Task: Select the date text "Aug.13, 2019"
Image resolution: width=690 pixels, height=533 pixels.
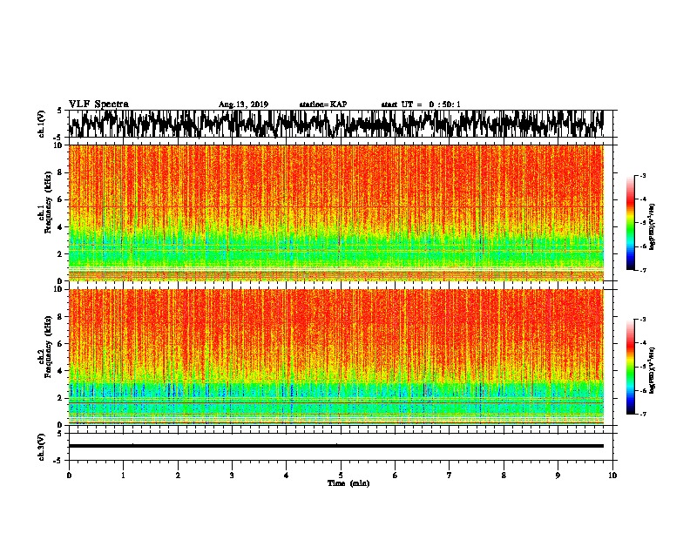Action: click(x=243, y=105)
